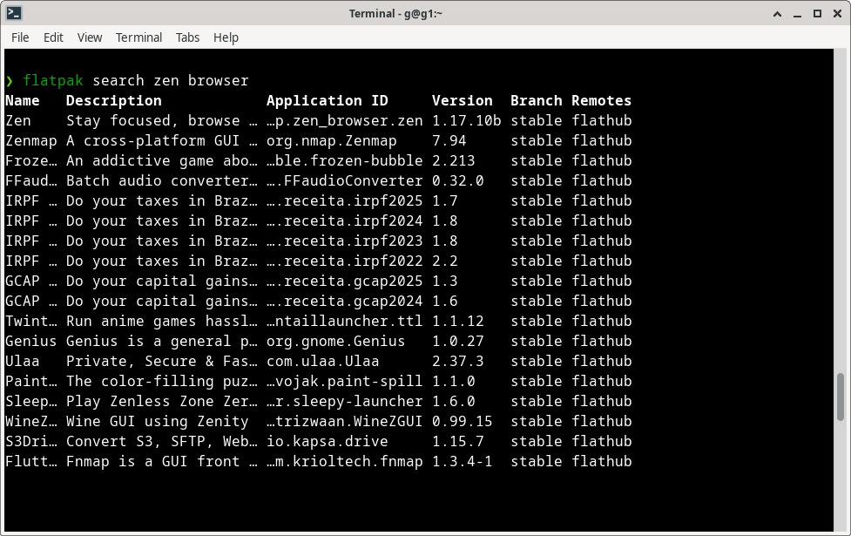Click the roll-up window arrow icon
The width and height of the screenshot is (851, 536).
click(x=777, y=14)
